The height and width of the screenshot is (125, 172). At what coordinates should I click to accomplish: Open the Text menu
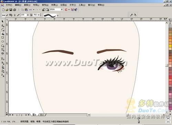tap(73, 5)
